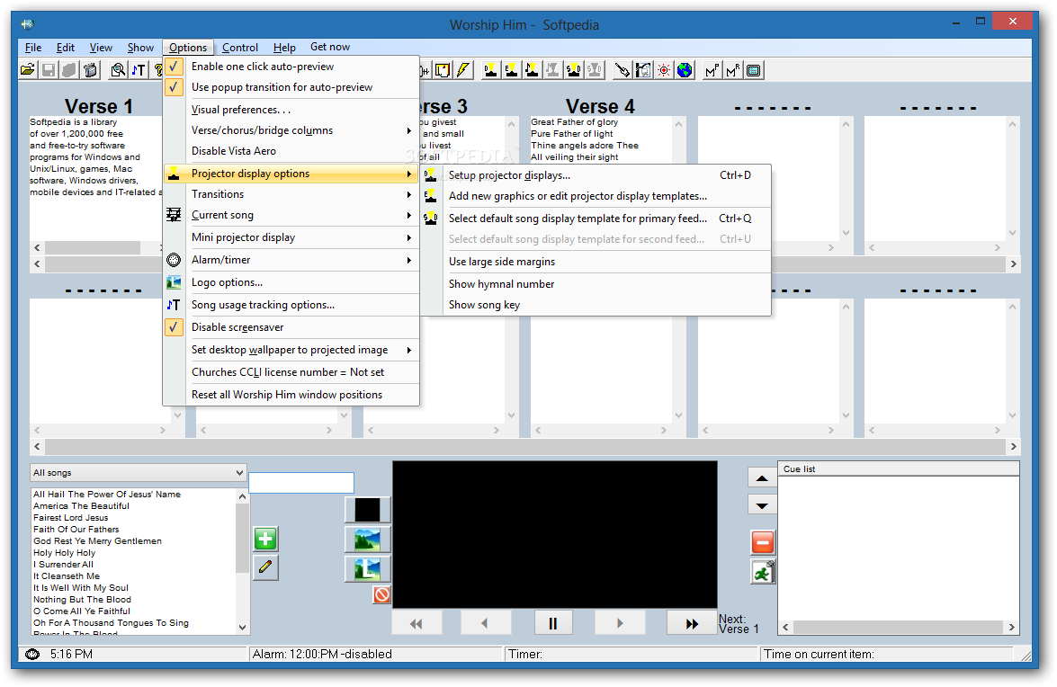
Task: Open Visual preferences
Action: click(x=291, y=110)
